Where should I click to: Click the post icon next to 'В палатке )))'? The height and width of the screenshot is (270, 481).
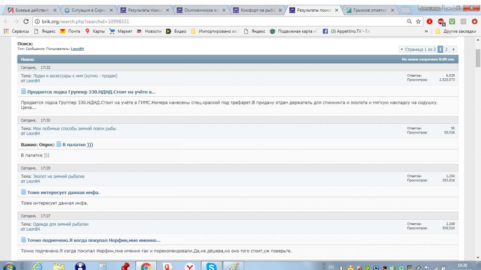click(59, 144)
